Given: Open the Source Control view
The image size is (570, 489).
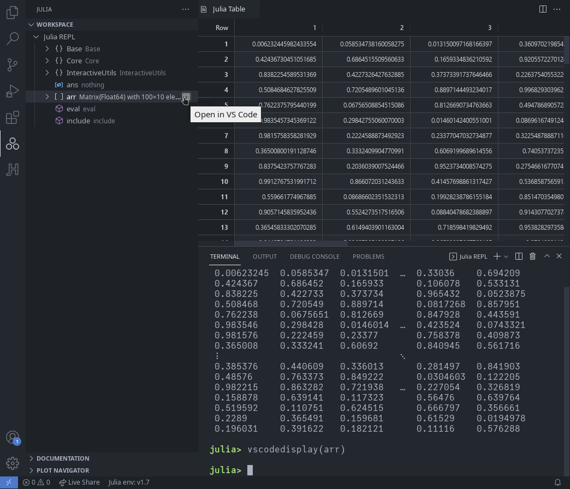Looking at the screenshot, I should click(12, 65).
